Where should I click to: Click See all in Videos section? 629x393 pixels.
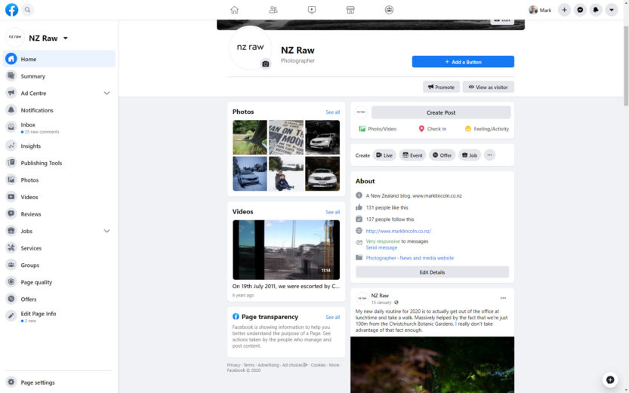[x=332, y=212]
